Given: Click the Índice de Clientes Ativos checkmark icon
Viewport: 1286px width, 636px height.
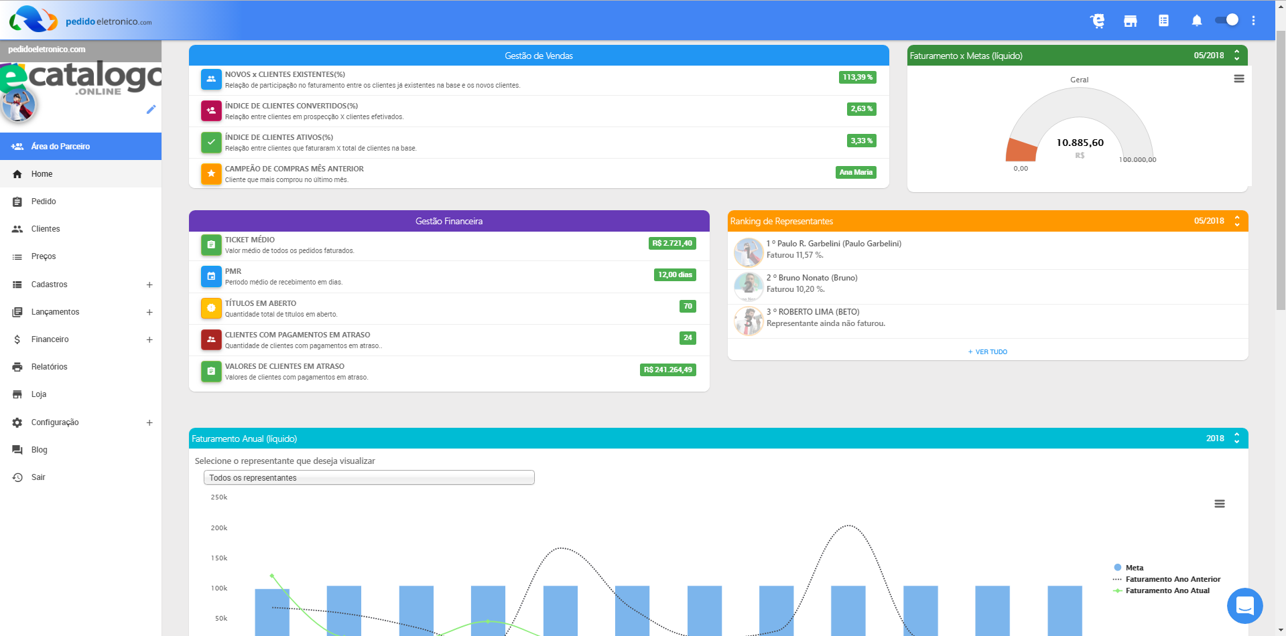Looking at the screenshot, I should coord(211,142).
